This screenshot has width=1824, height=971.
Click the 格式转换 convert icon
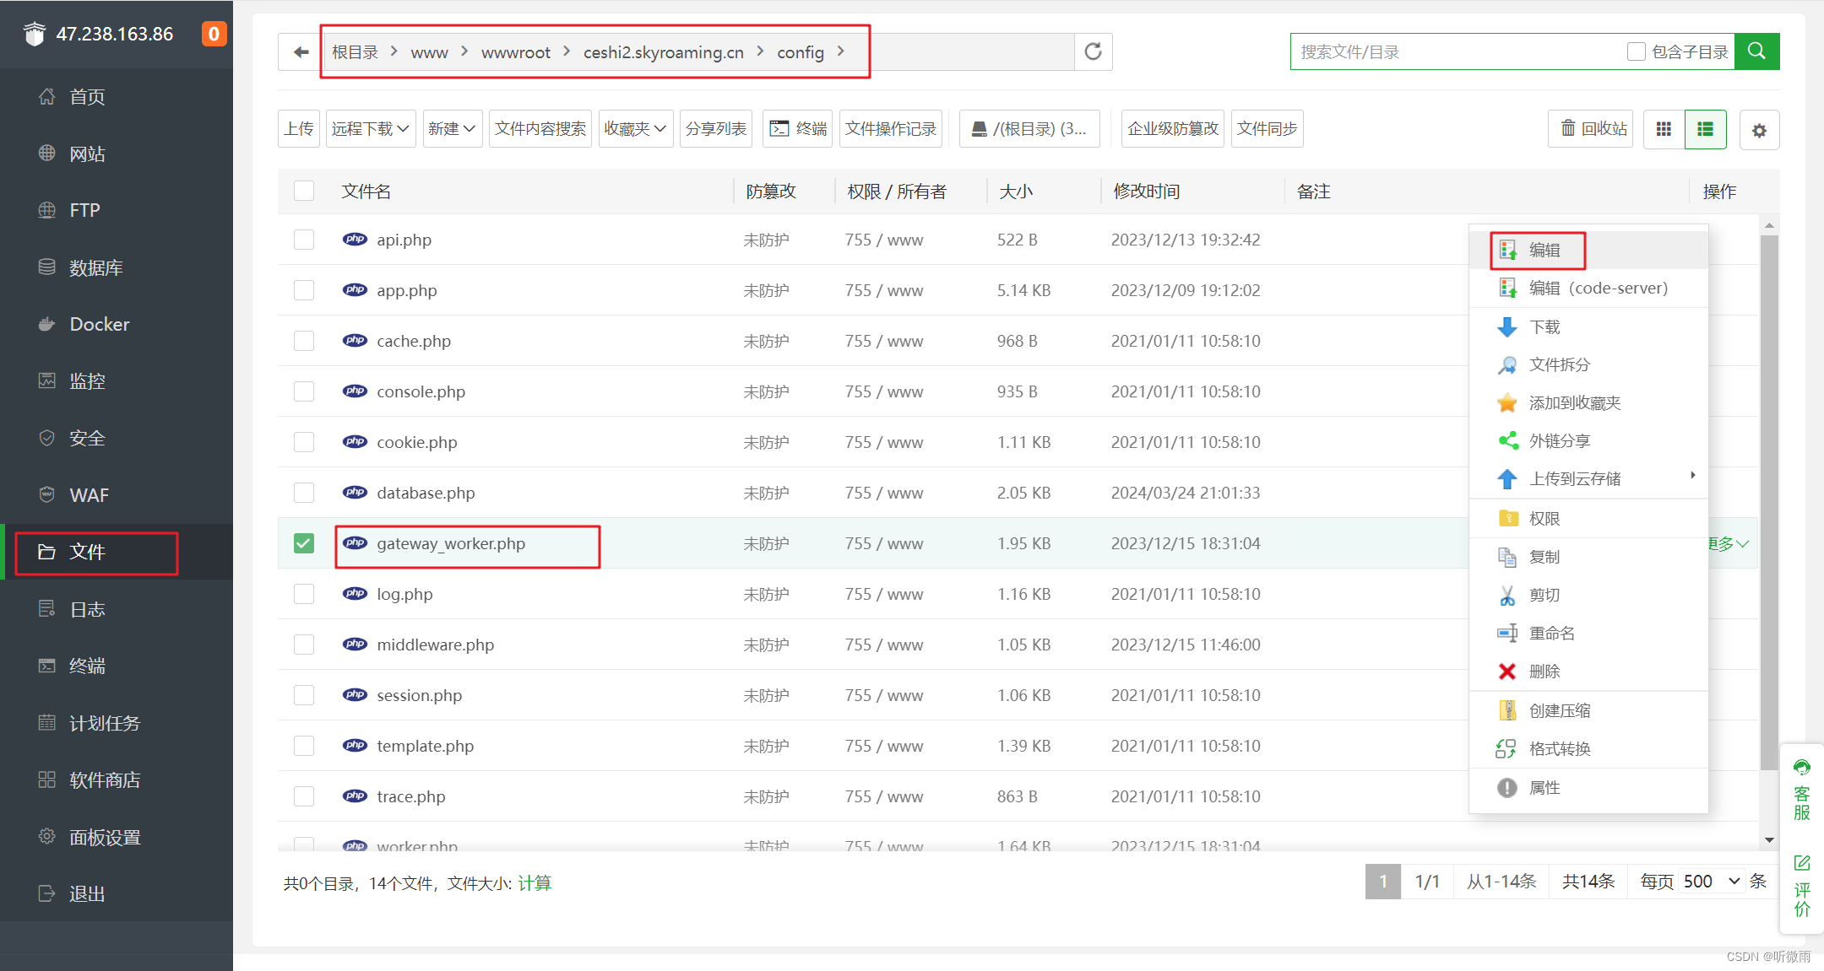click(1506, 749)
